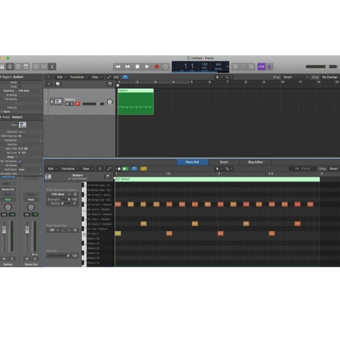Toggle the No Transpose checkbox
The height and width of the screenshot is (340, 340).
[x=20, y=161]
